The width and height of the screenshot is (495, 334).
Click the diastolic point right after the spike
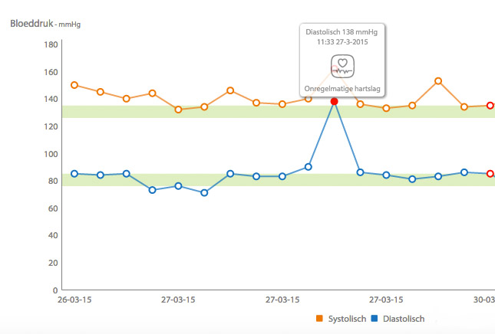(x=360, y=172)
